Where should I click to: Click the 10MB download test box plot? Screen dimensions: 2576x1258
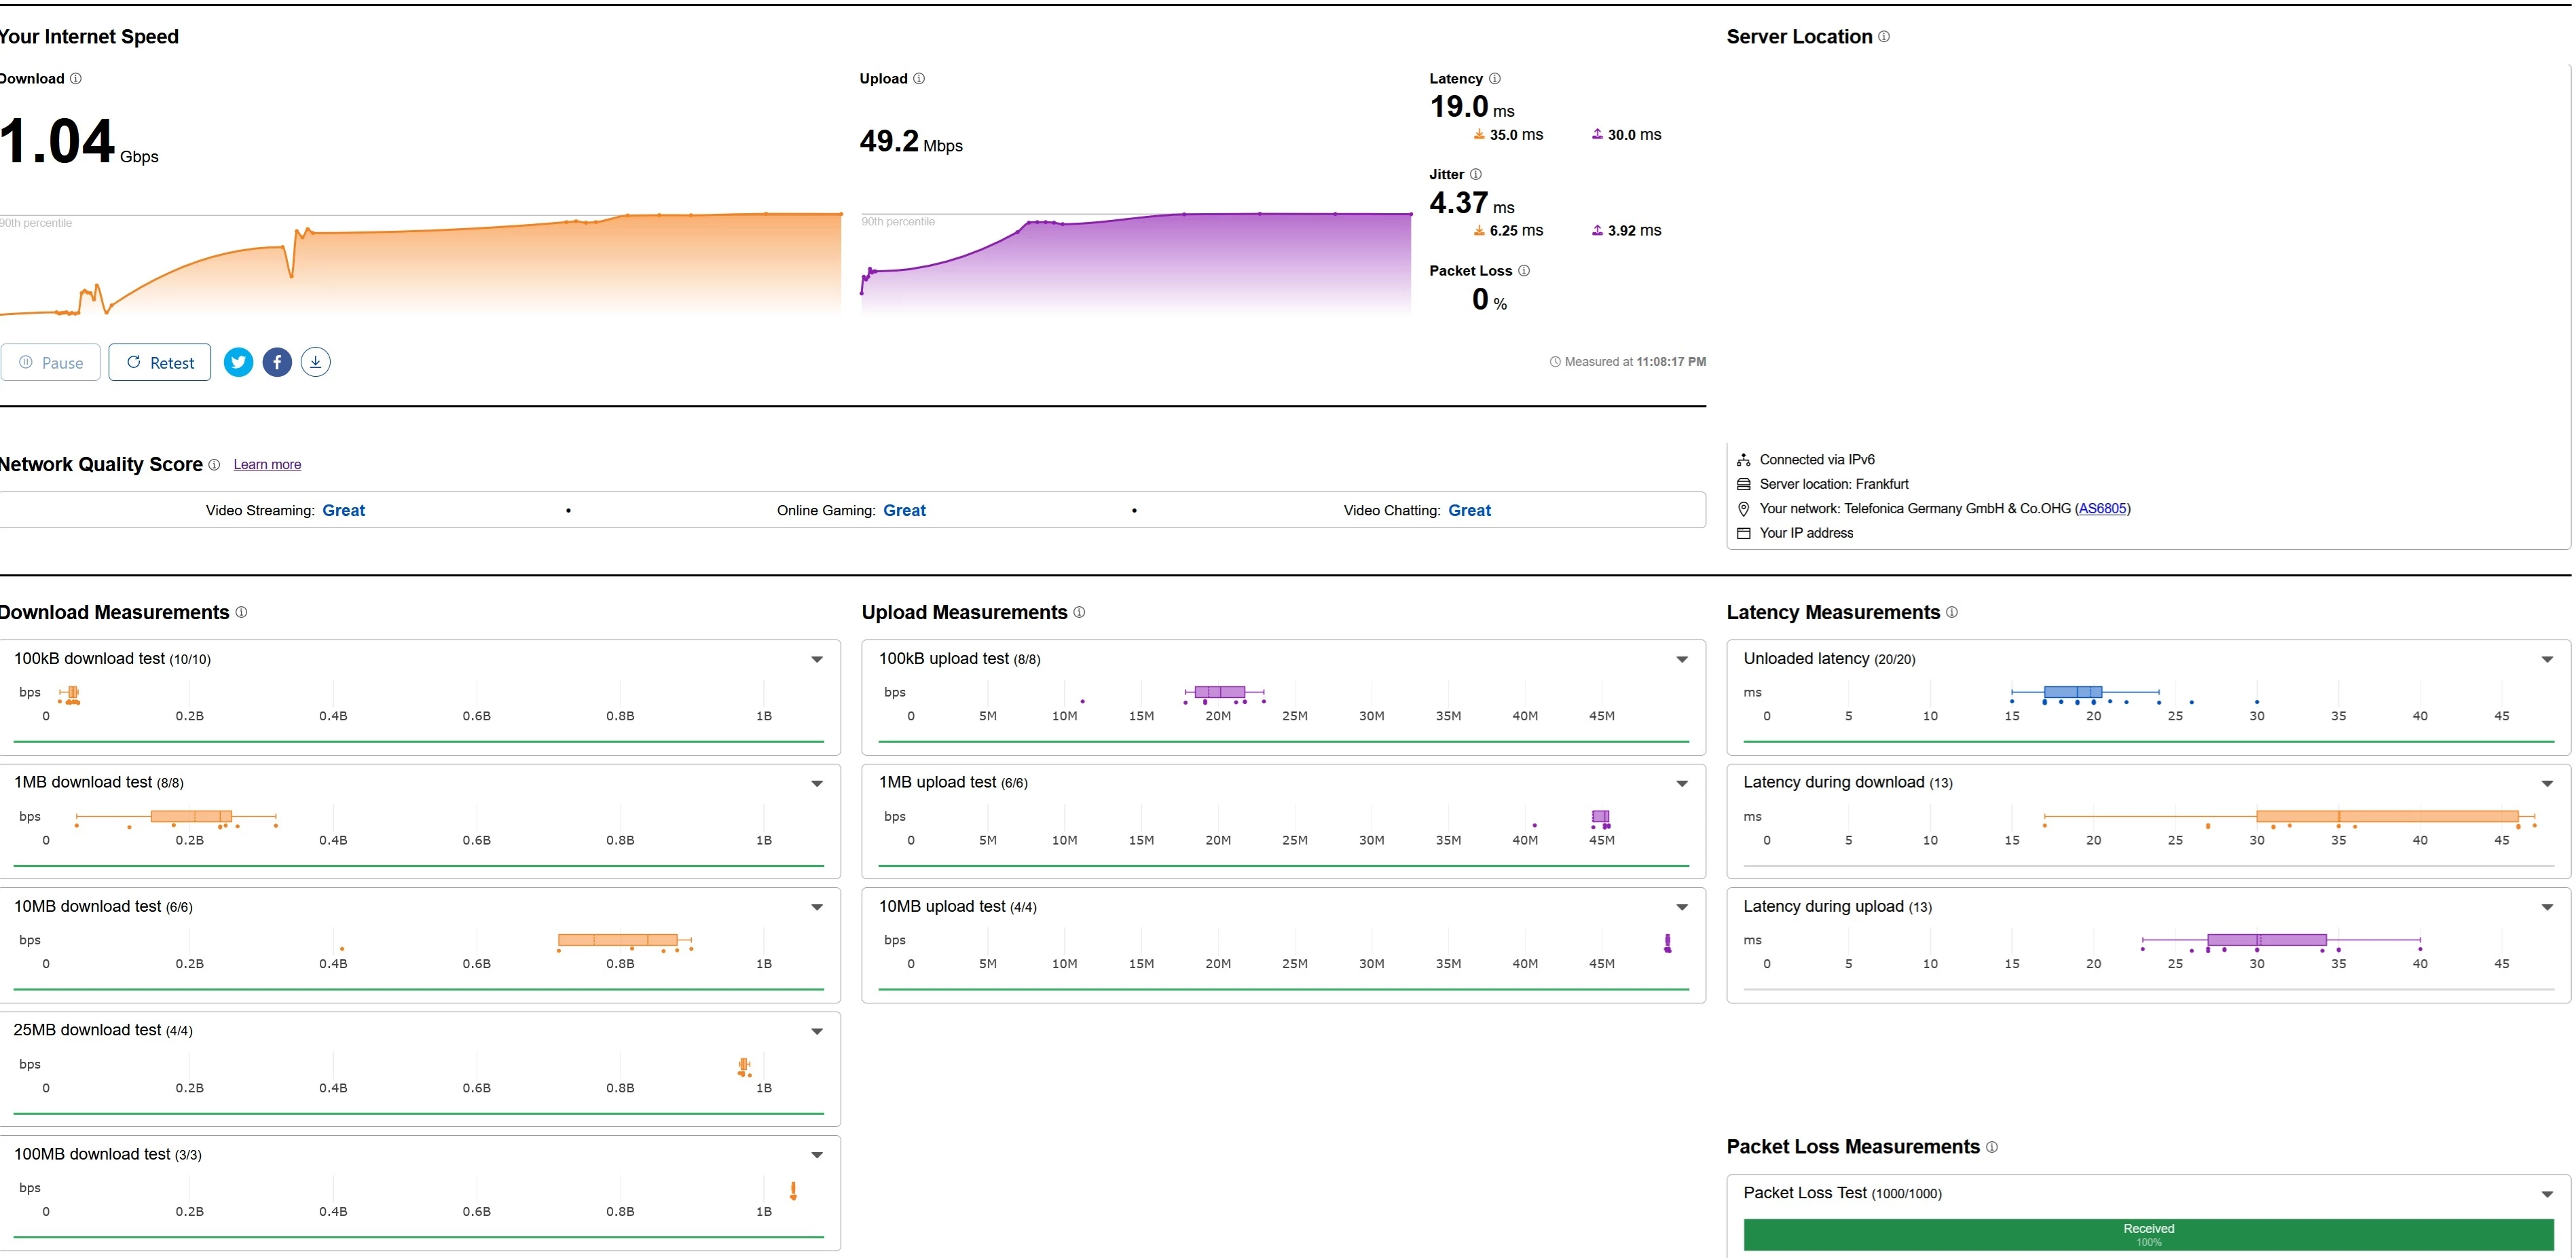(x=618, y=940)
